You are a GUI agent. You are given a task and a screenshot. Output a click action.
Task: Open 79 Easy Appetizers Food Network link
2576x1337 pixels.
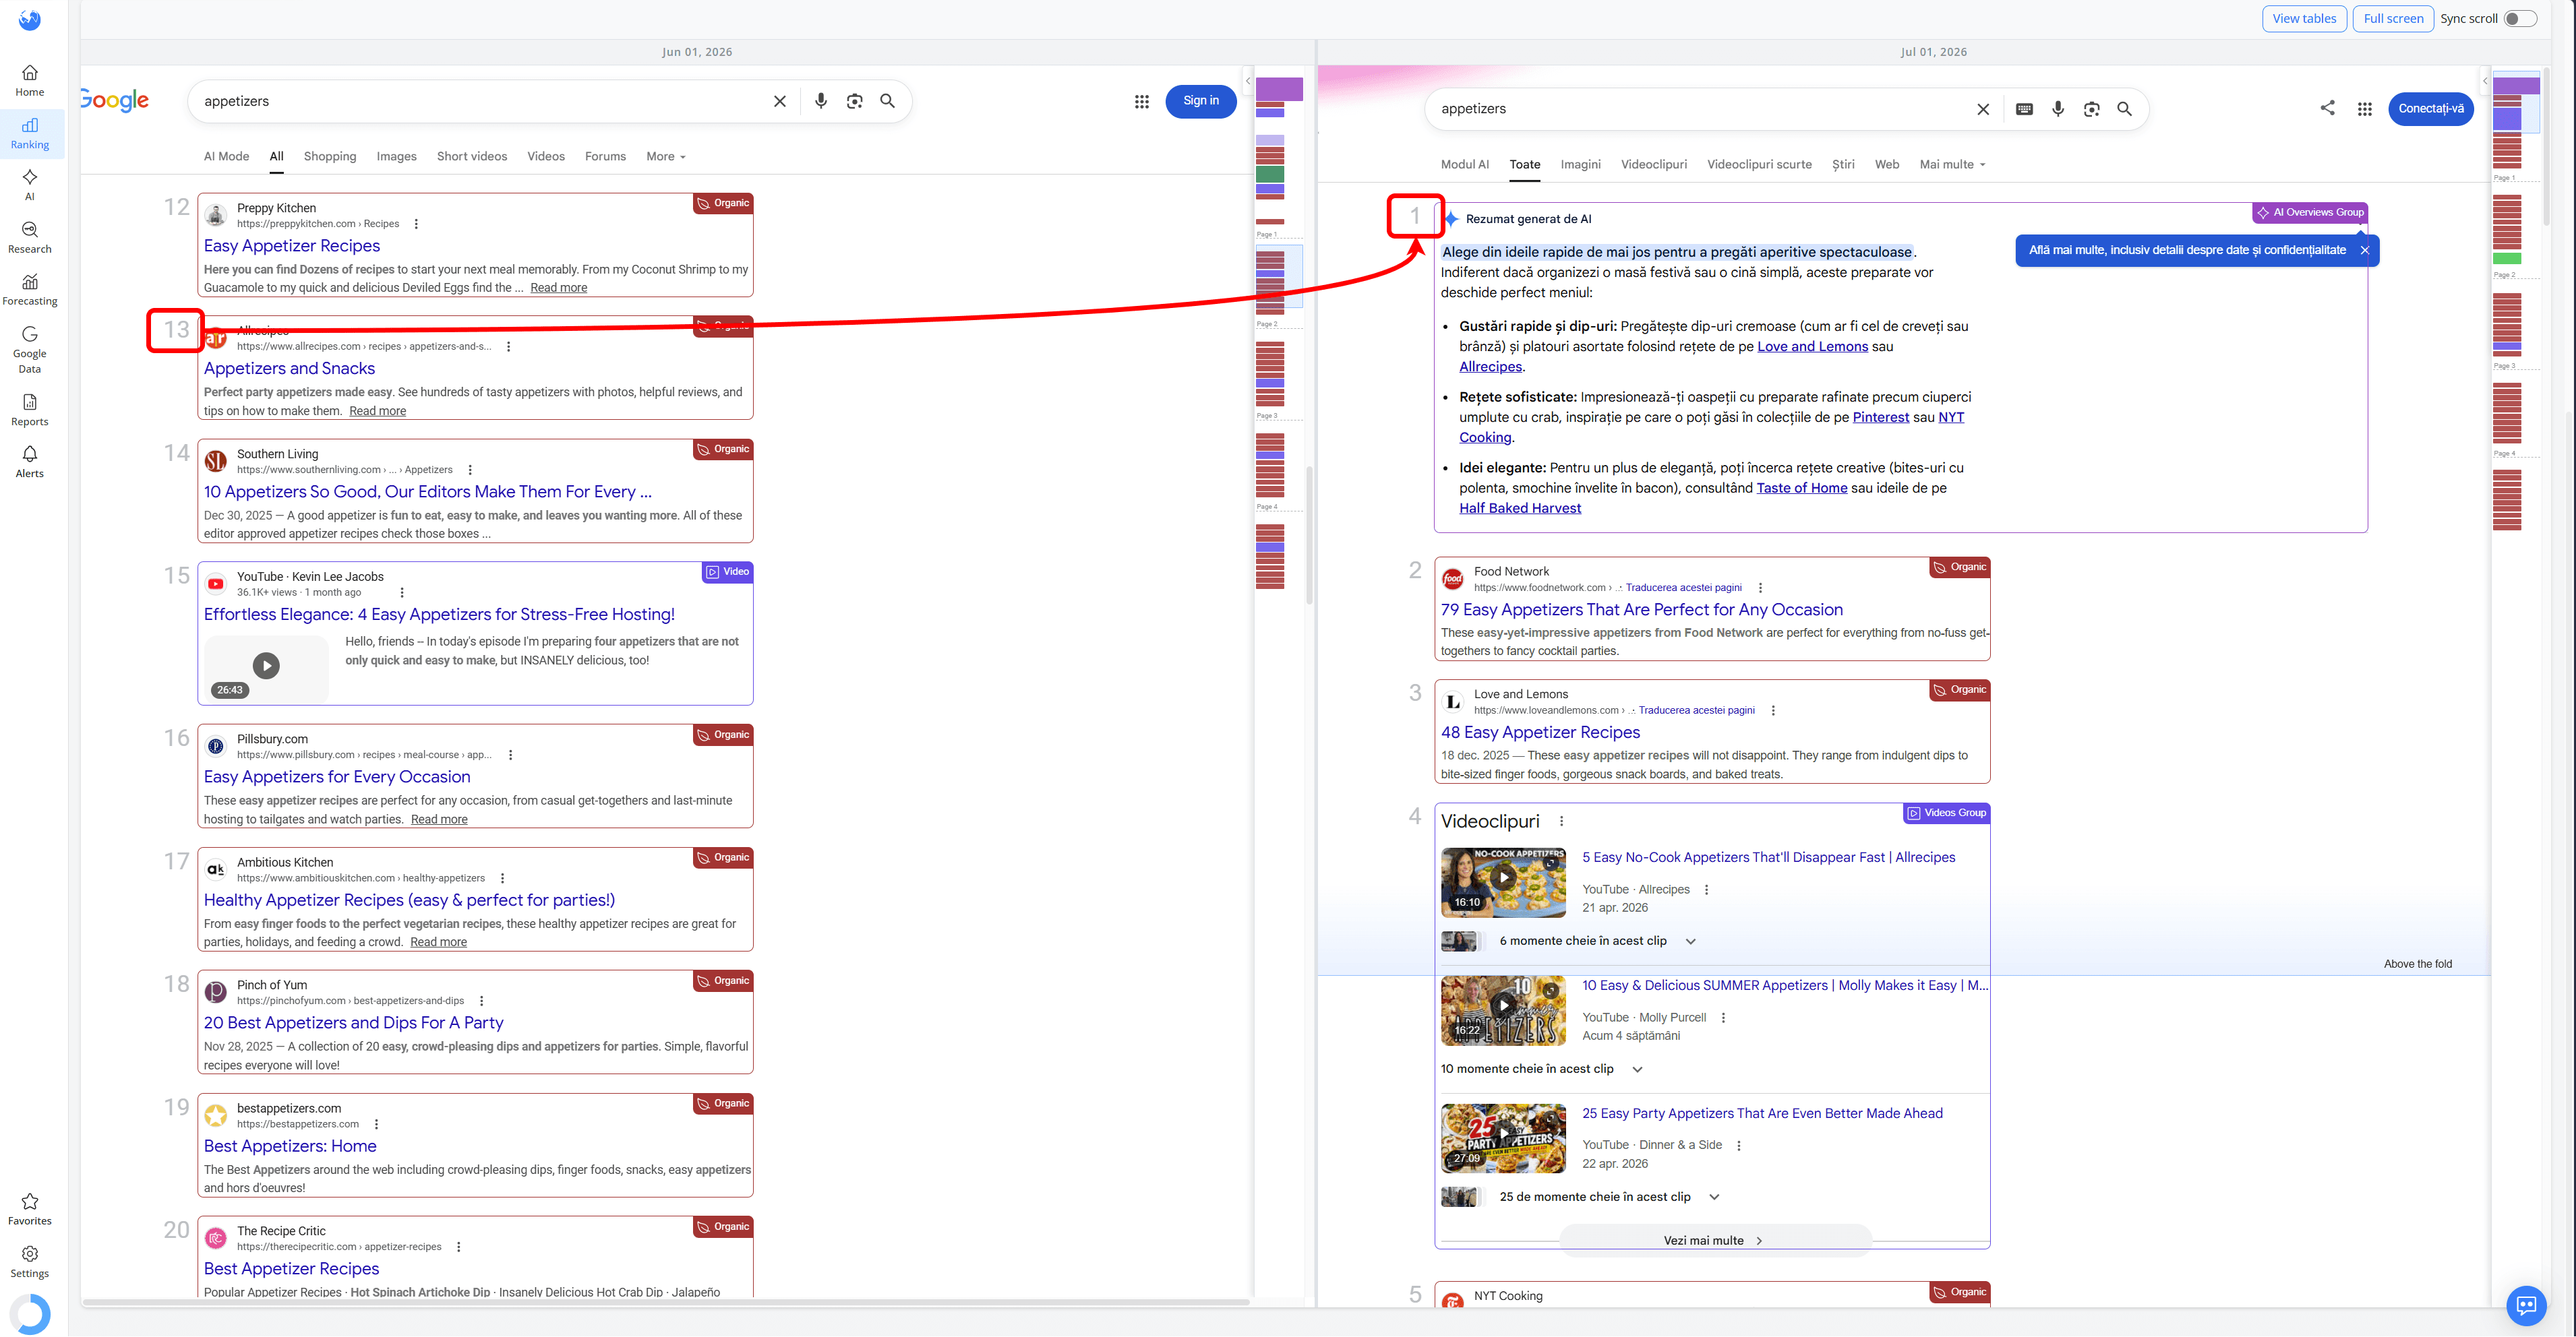(1641, 610)
